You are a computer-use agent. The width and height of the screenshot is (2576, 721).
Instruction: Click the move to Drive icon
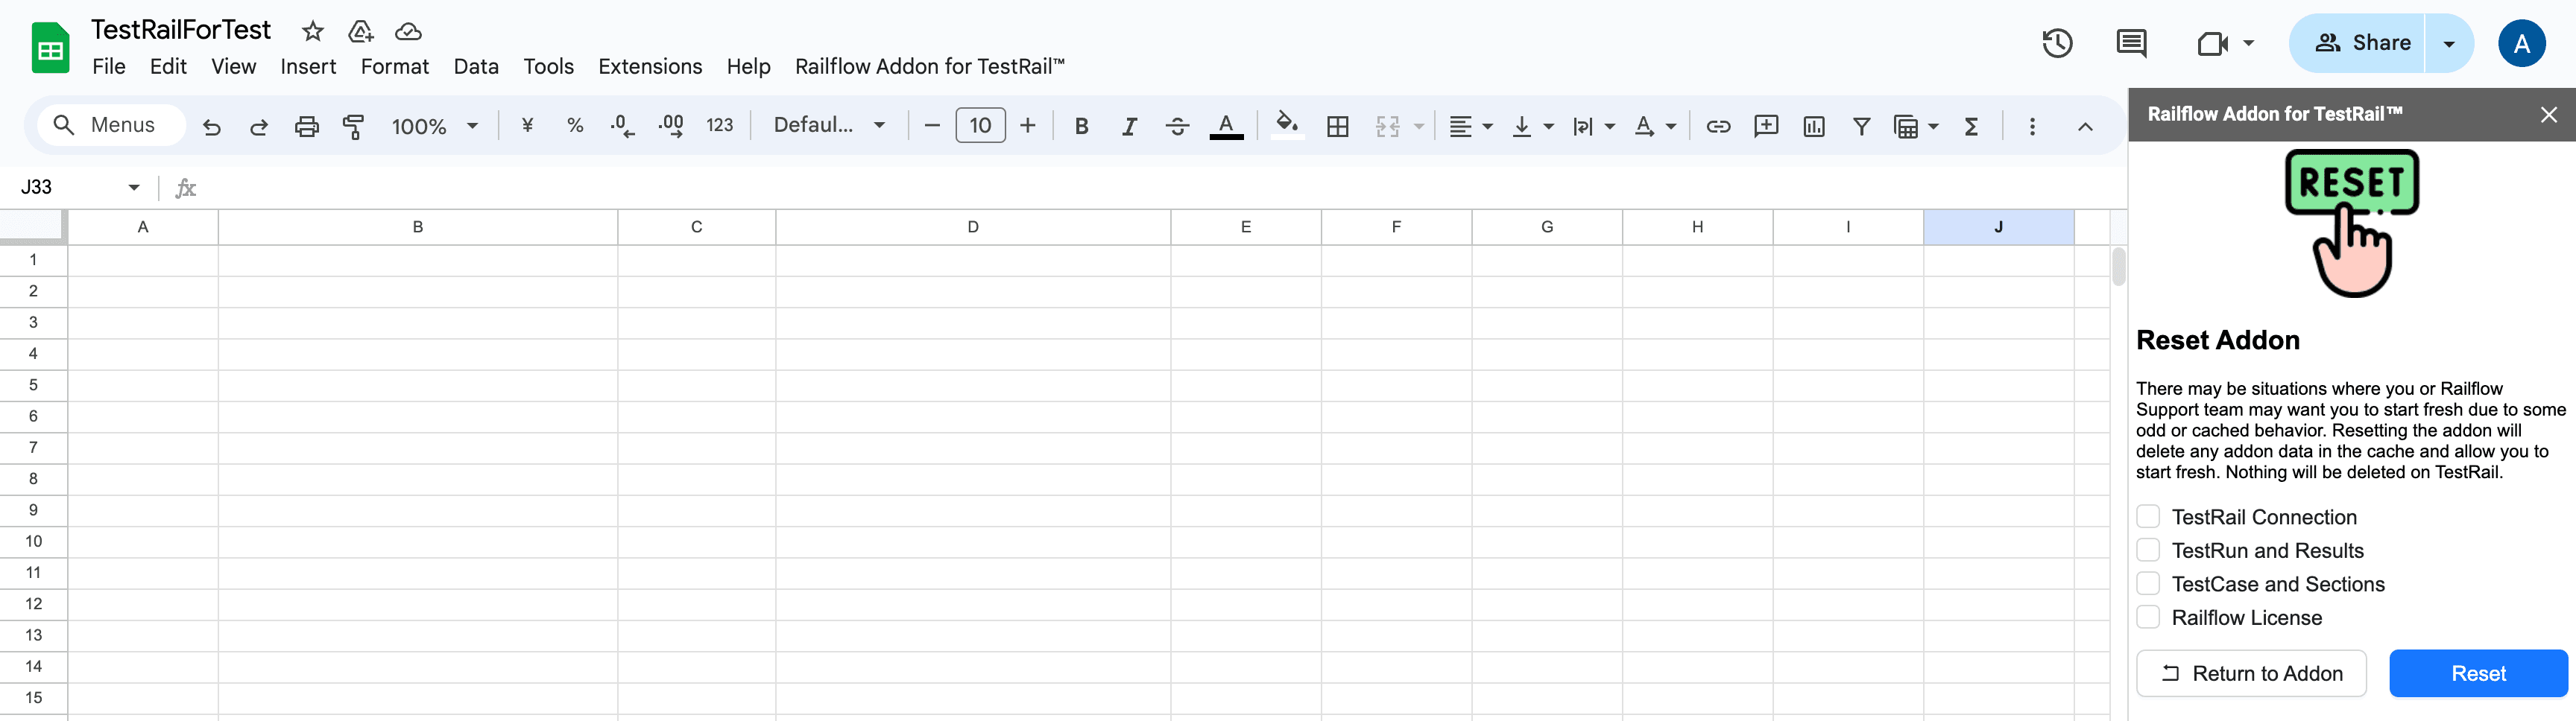click(361, 31)
